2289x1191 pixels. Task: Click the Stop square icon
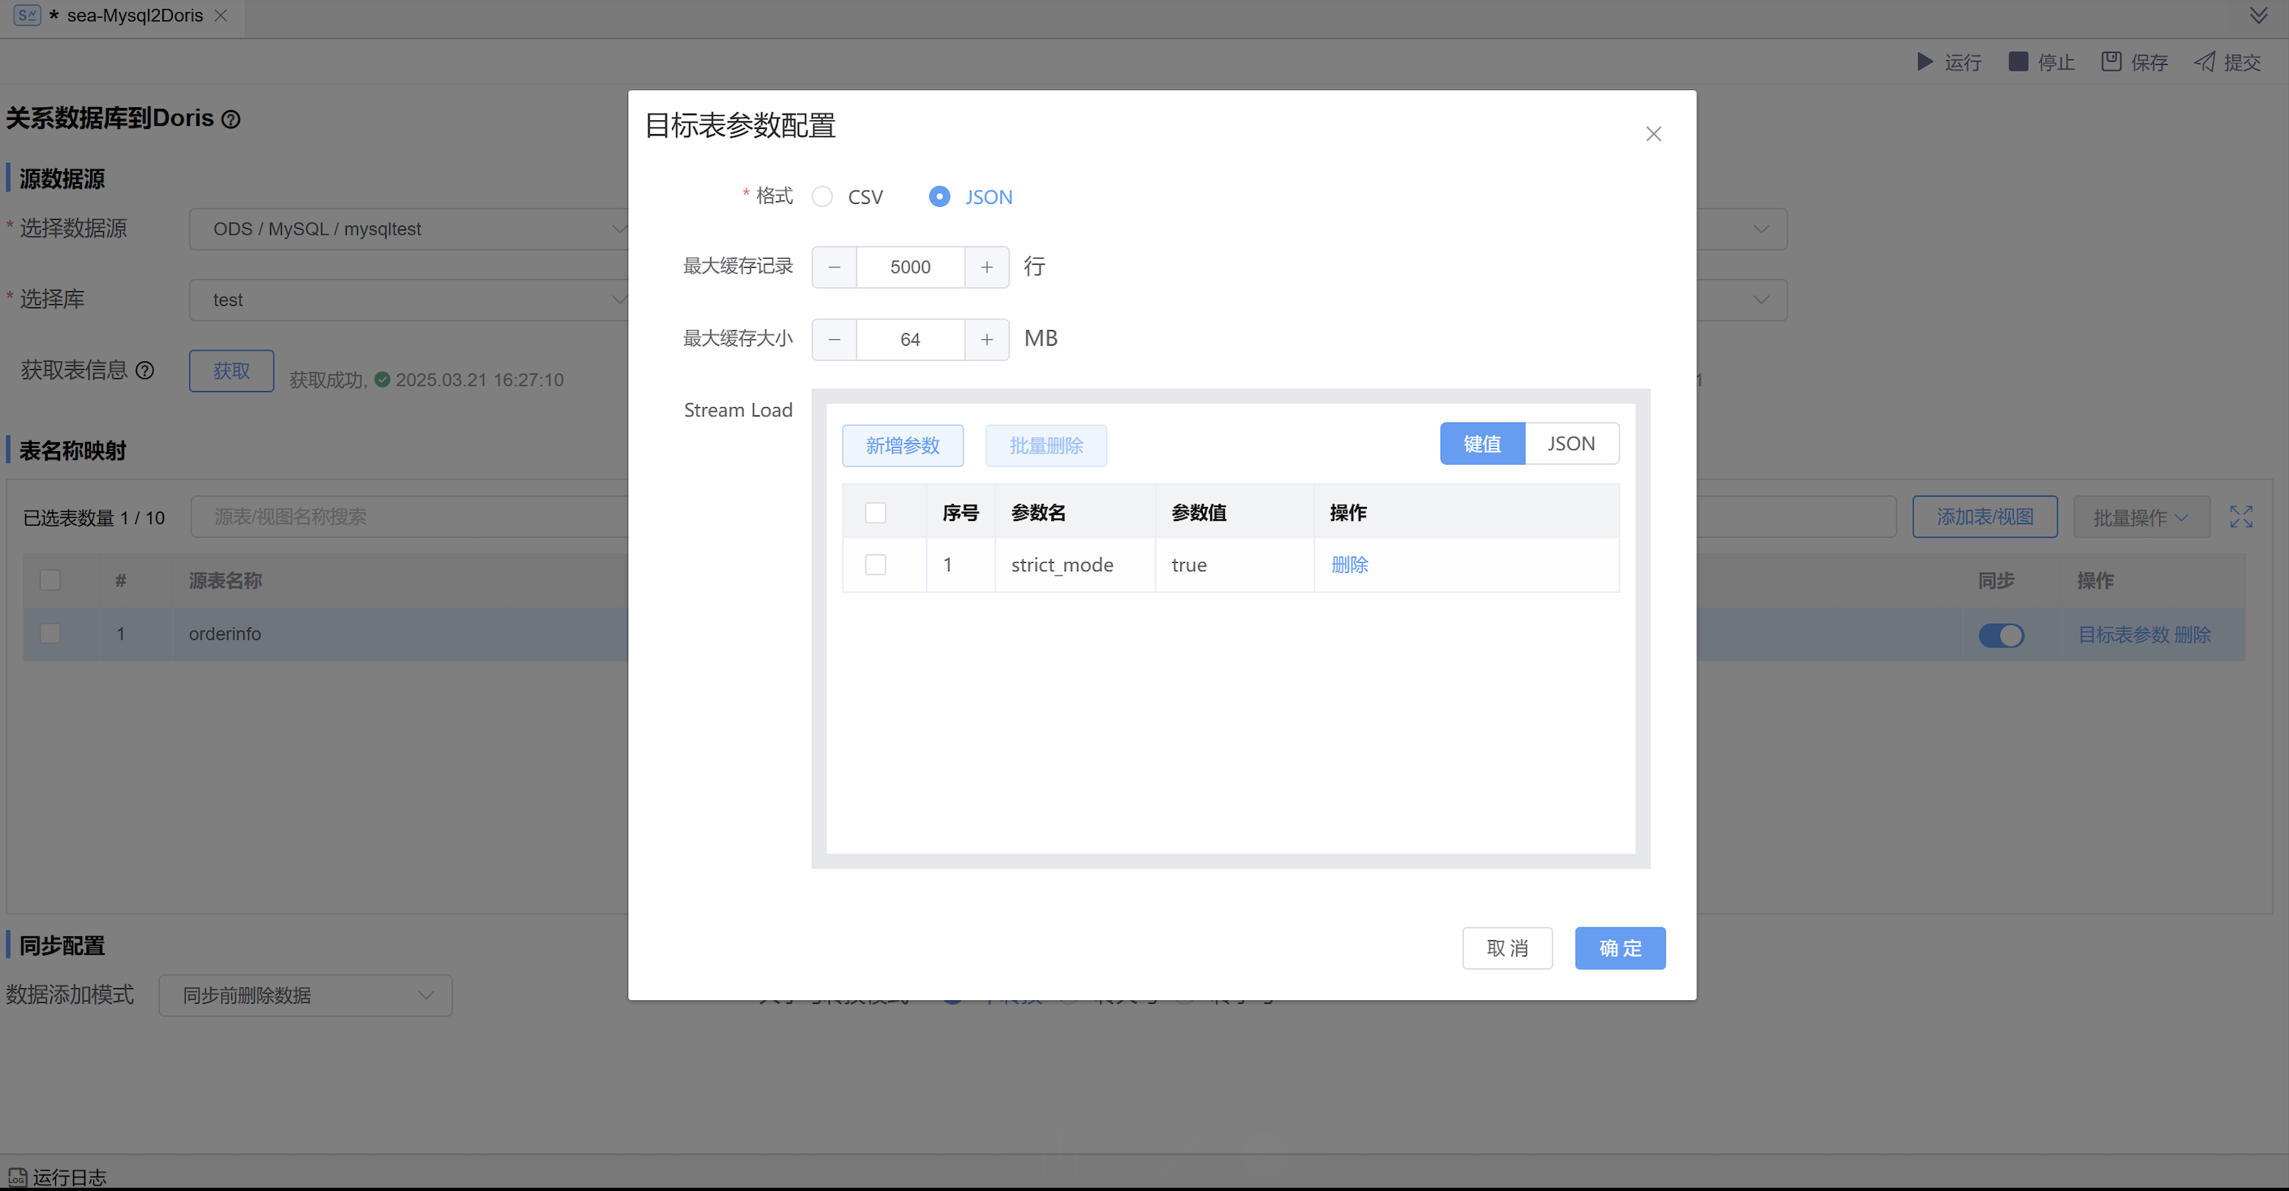(x=2018, y=62)
